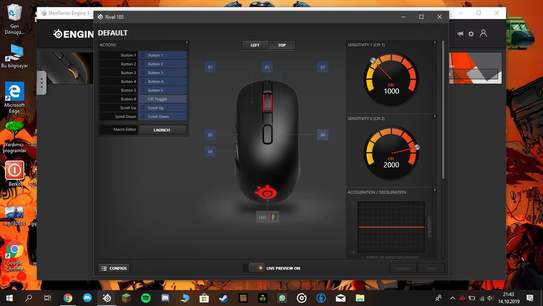543x306 pixels.
Task: Open the Mail app from the taskbar
Action: coord(340,298)
